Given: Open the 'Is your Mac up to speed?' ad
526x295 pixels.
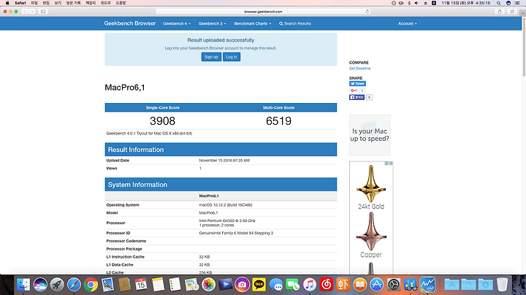Looking at the screenshot, I should [370, 135].
